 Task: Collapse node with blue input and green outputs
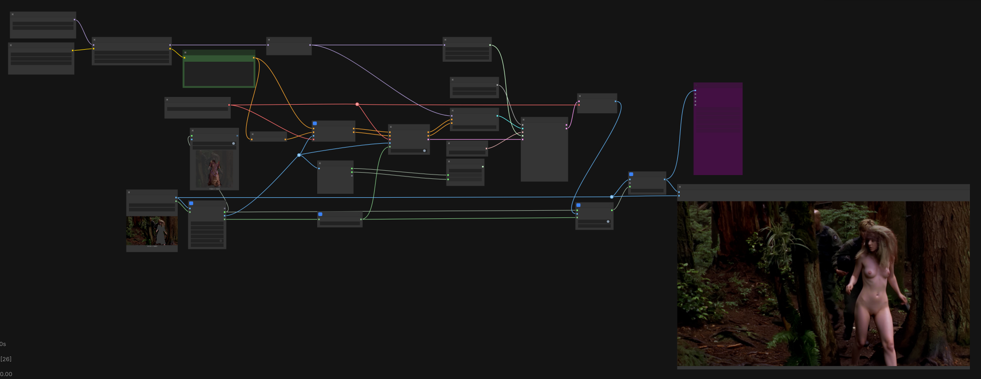(320, 163)
